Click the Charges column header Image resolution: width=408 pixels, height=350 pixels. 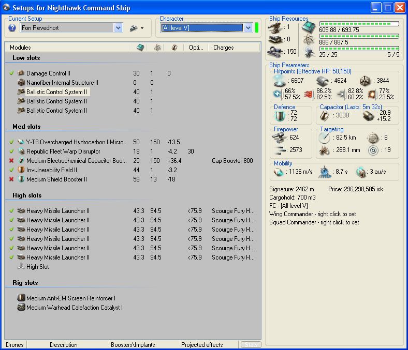(x=234, y=47)
